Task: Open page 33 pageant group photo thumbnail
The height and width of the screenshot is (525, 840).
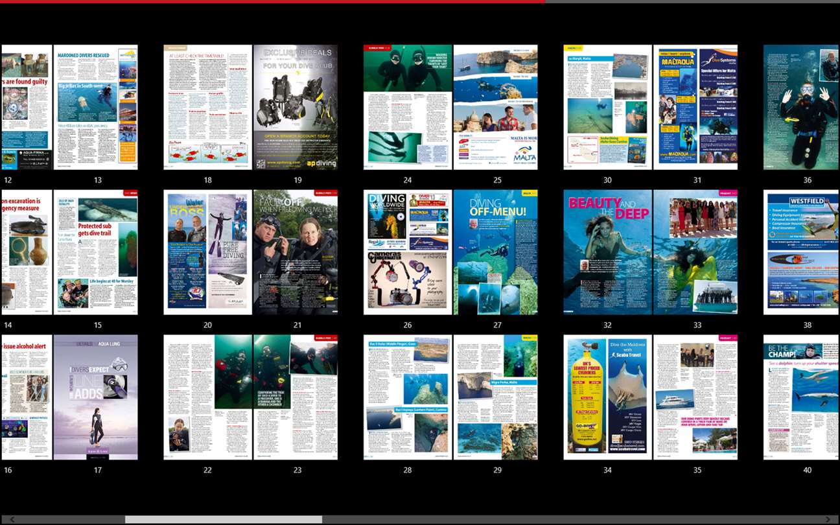Action: (695, 252)
